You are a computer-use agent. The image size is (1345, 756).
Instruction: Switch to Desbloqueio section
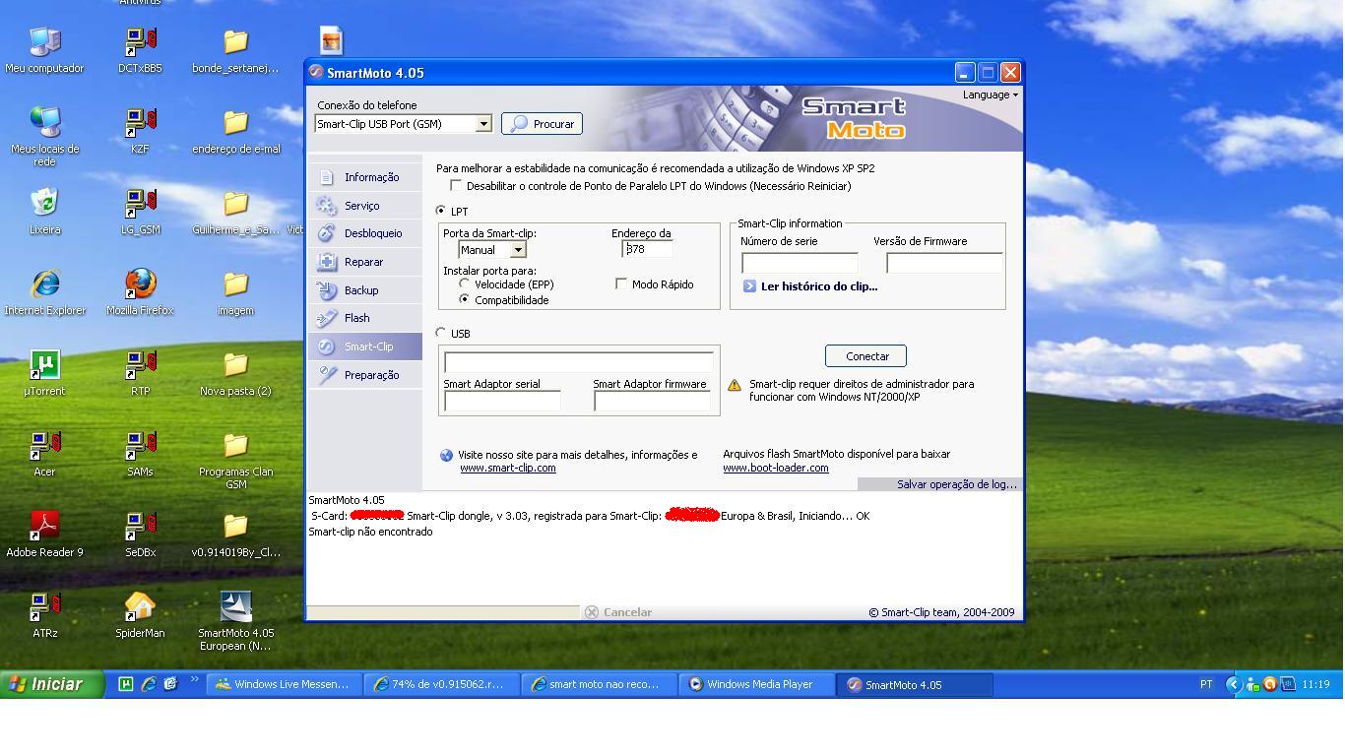[x=365, y=233]
